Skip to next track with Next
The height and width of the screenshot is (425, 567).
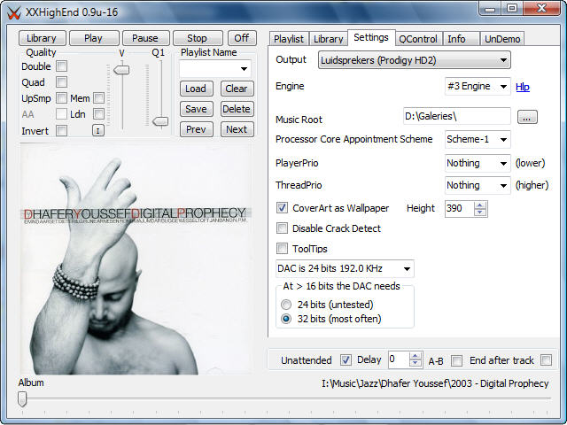[237, 129]
